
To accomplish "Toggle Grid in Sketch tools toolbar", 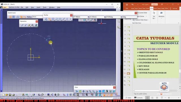I will pyautogui.click(x=10, y=17).
